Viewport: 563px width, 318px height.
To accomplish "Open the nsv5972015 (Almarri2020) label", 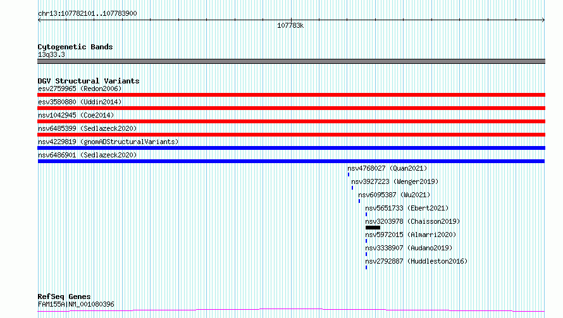I will 411,235.
